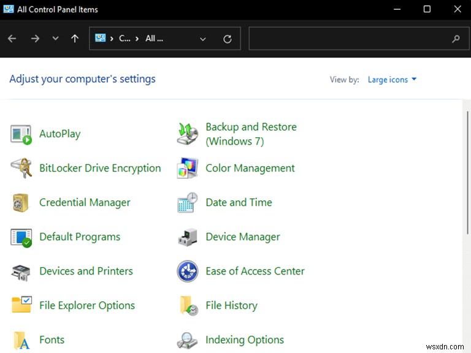Viewport: 471px width, 353px height.
Task: Maximize the Control Panel window
Action: (427, 9)
